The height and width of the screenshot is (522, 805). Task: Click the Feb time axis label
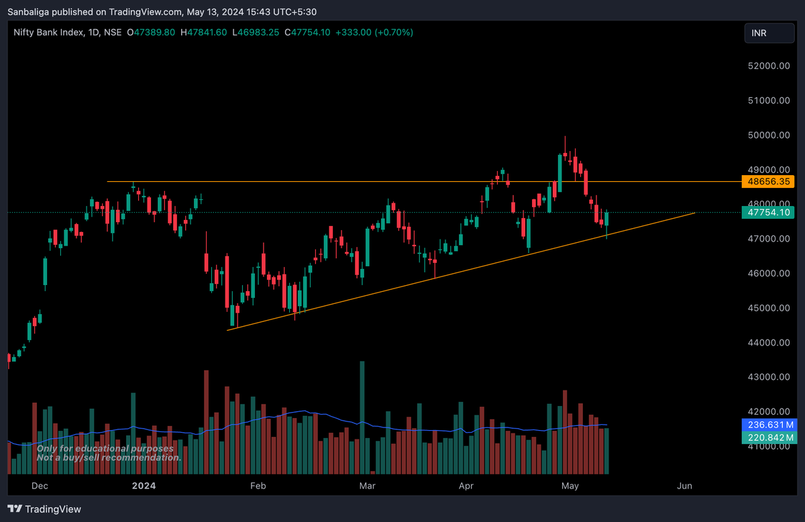pos(258,485)
